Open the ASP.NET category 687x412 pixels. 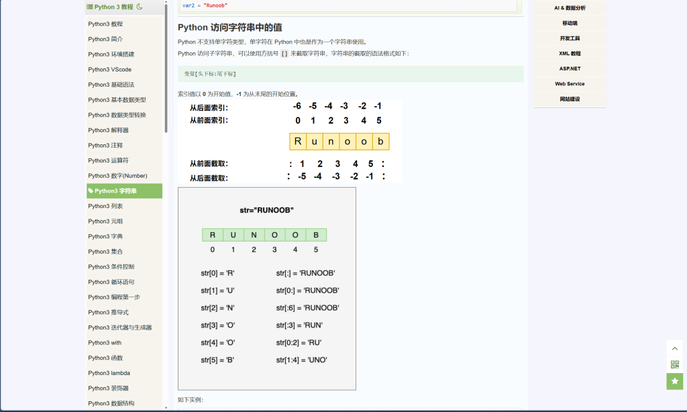[x=569, y=68]
